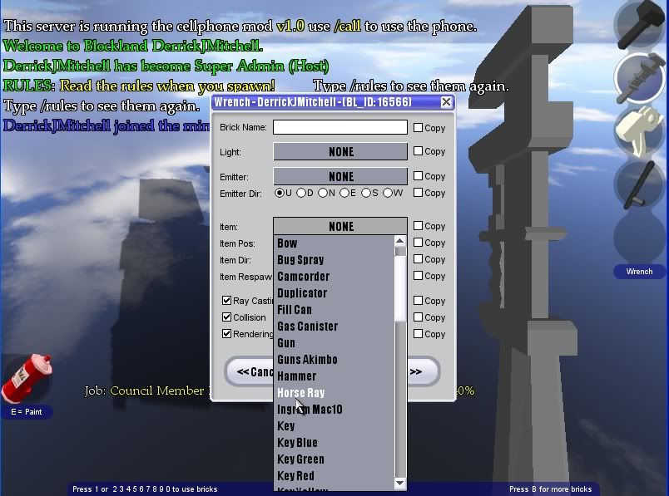
Task: Open the Emitter NONE dropdown
Action: coord(340,177)
